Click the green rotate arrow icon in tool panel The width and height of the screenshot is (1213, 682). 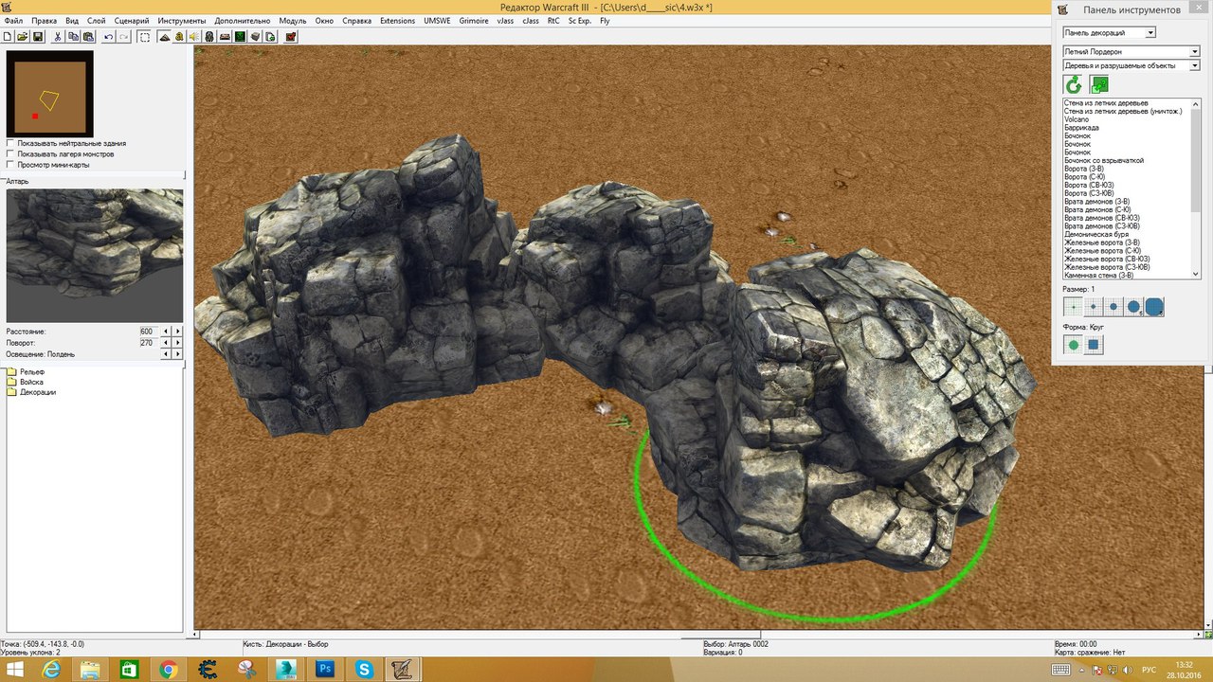pos(1074,85)
